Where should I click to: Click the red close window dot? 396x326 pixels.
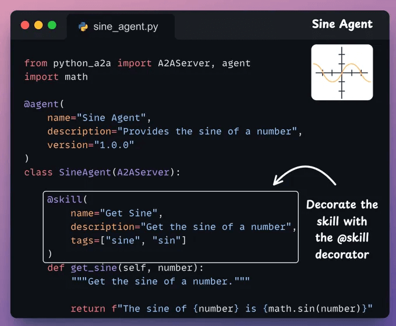[25, 25]
